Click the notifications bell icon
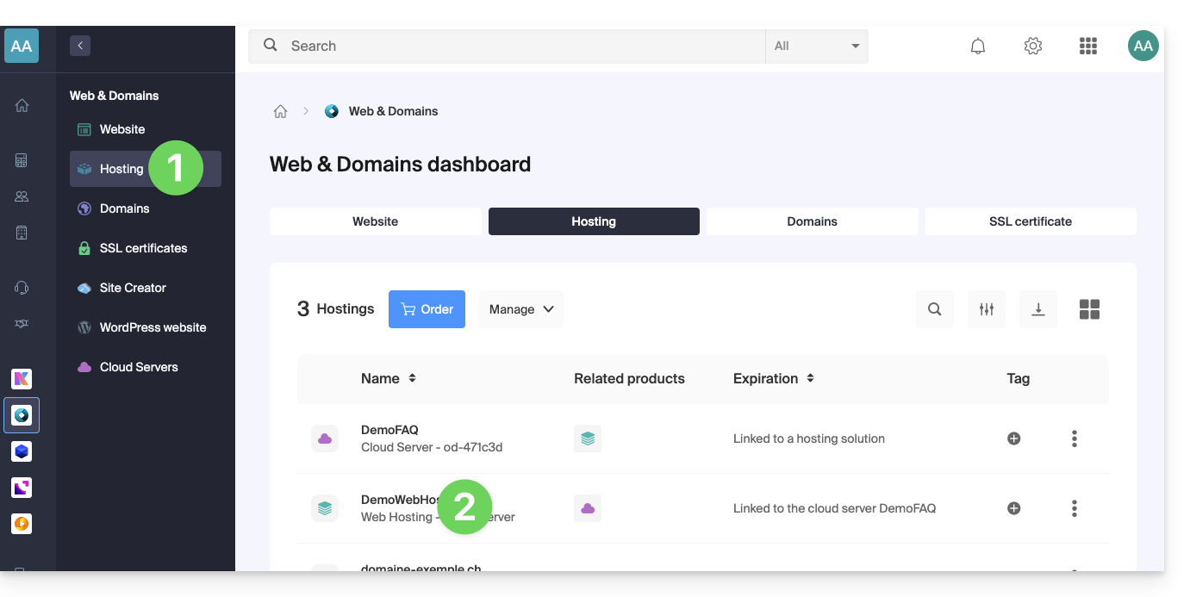The width and height of the screenshot is (1190, 597). click(978, 47)
